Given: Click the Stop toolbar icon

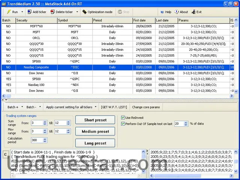Looking at the screenshot, I should [120, 12].
